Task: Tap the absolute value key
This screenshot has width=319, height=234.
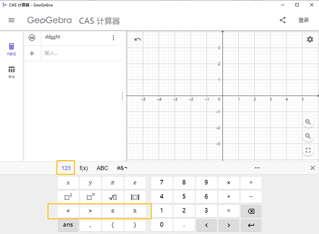Action: [x=135, y=197]
